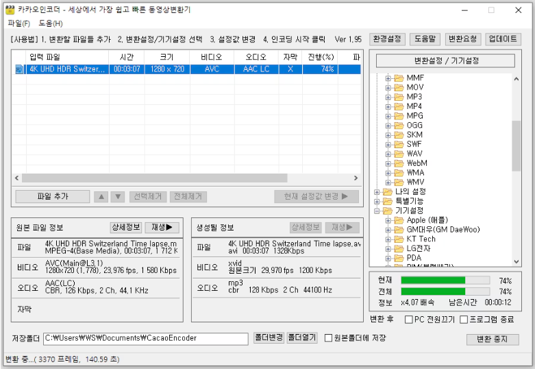Expand the WMV tree node

pyautogui.click(x=388, y=182)
